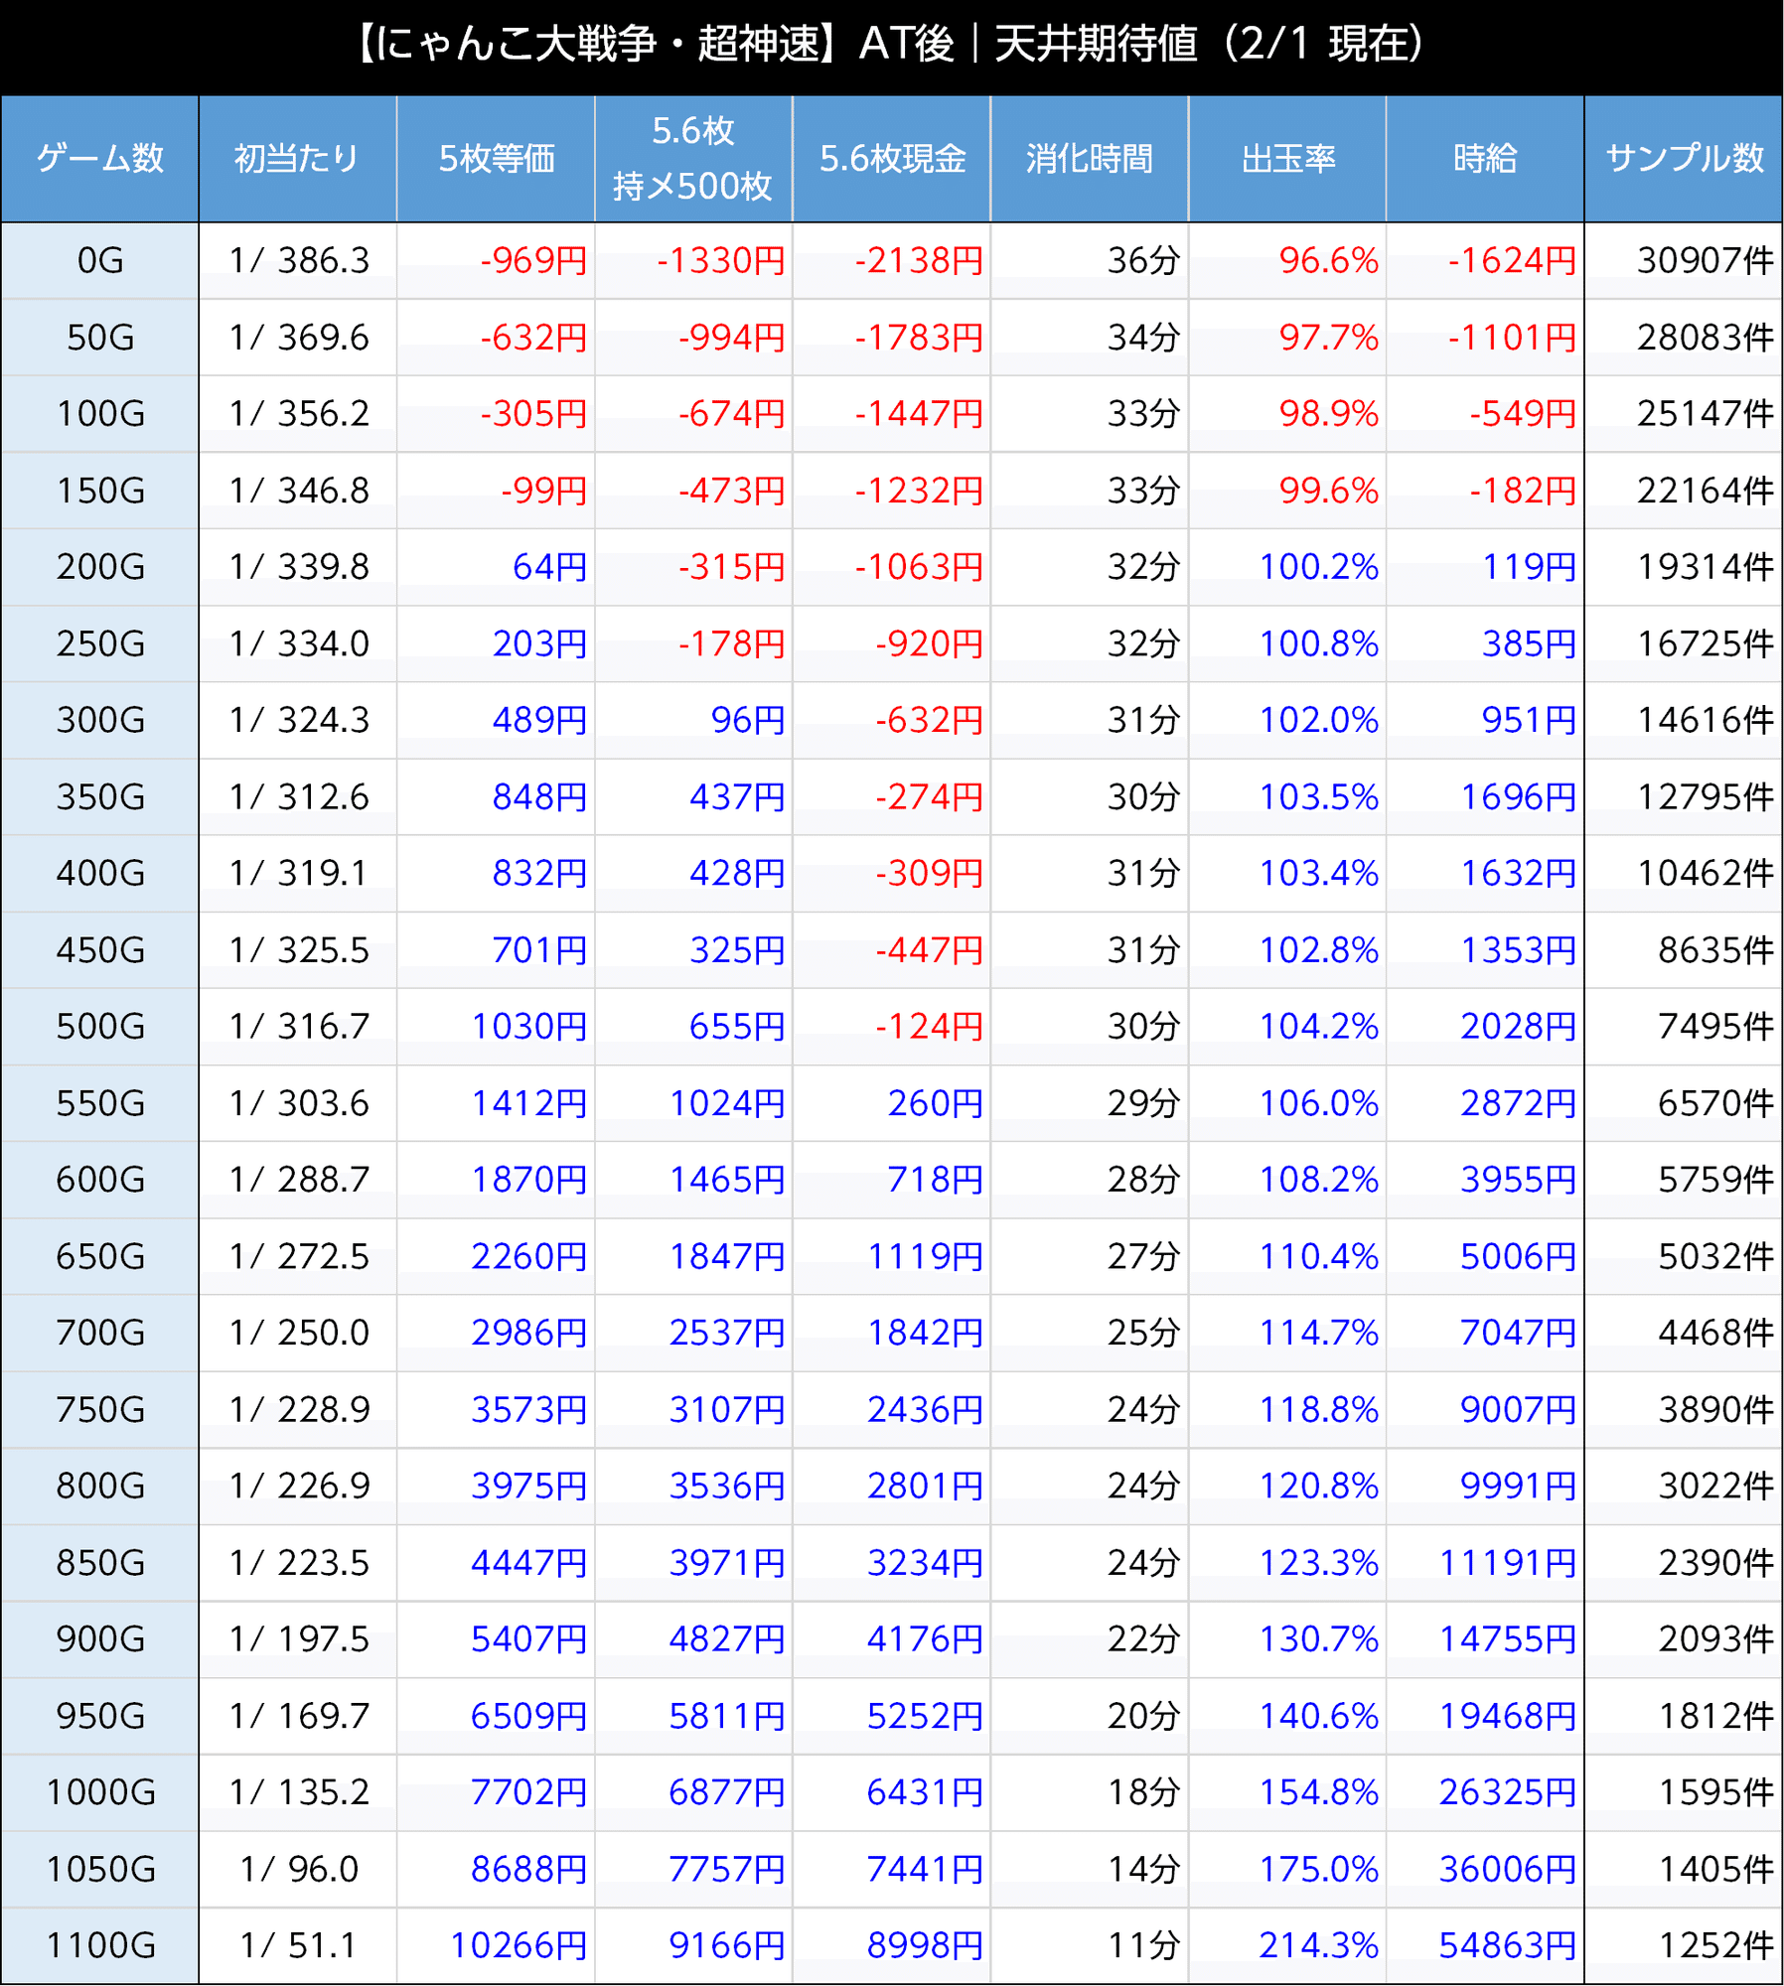1784x1986 pixels.
Task: Click the ゲーム数 column header
Action: coord(99,158)
